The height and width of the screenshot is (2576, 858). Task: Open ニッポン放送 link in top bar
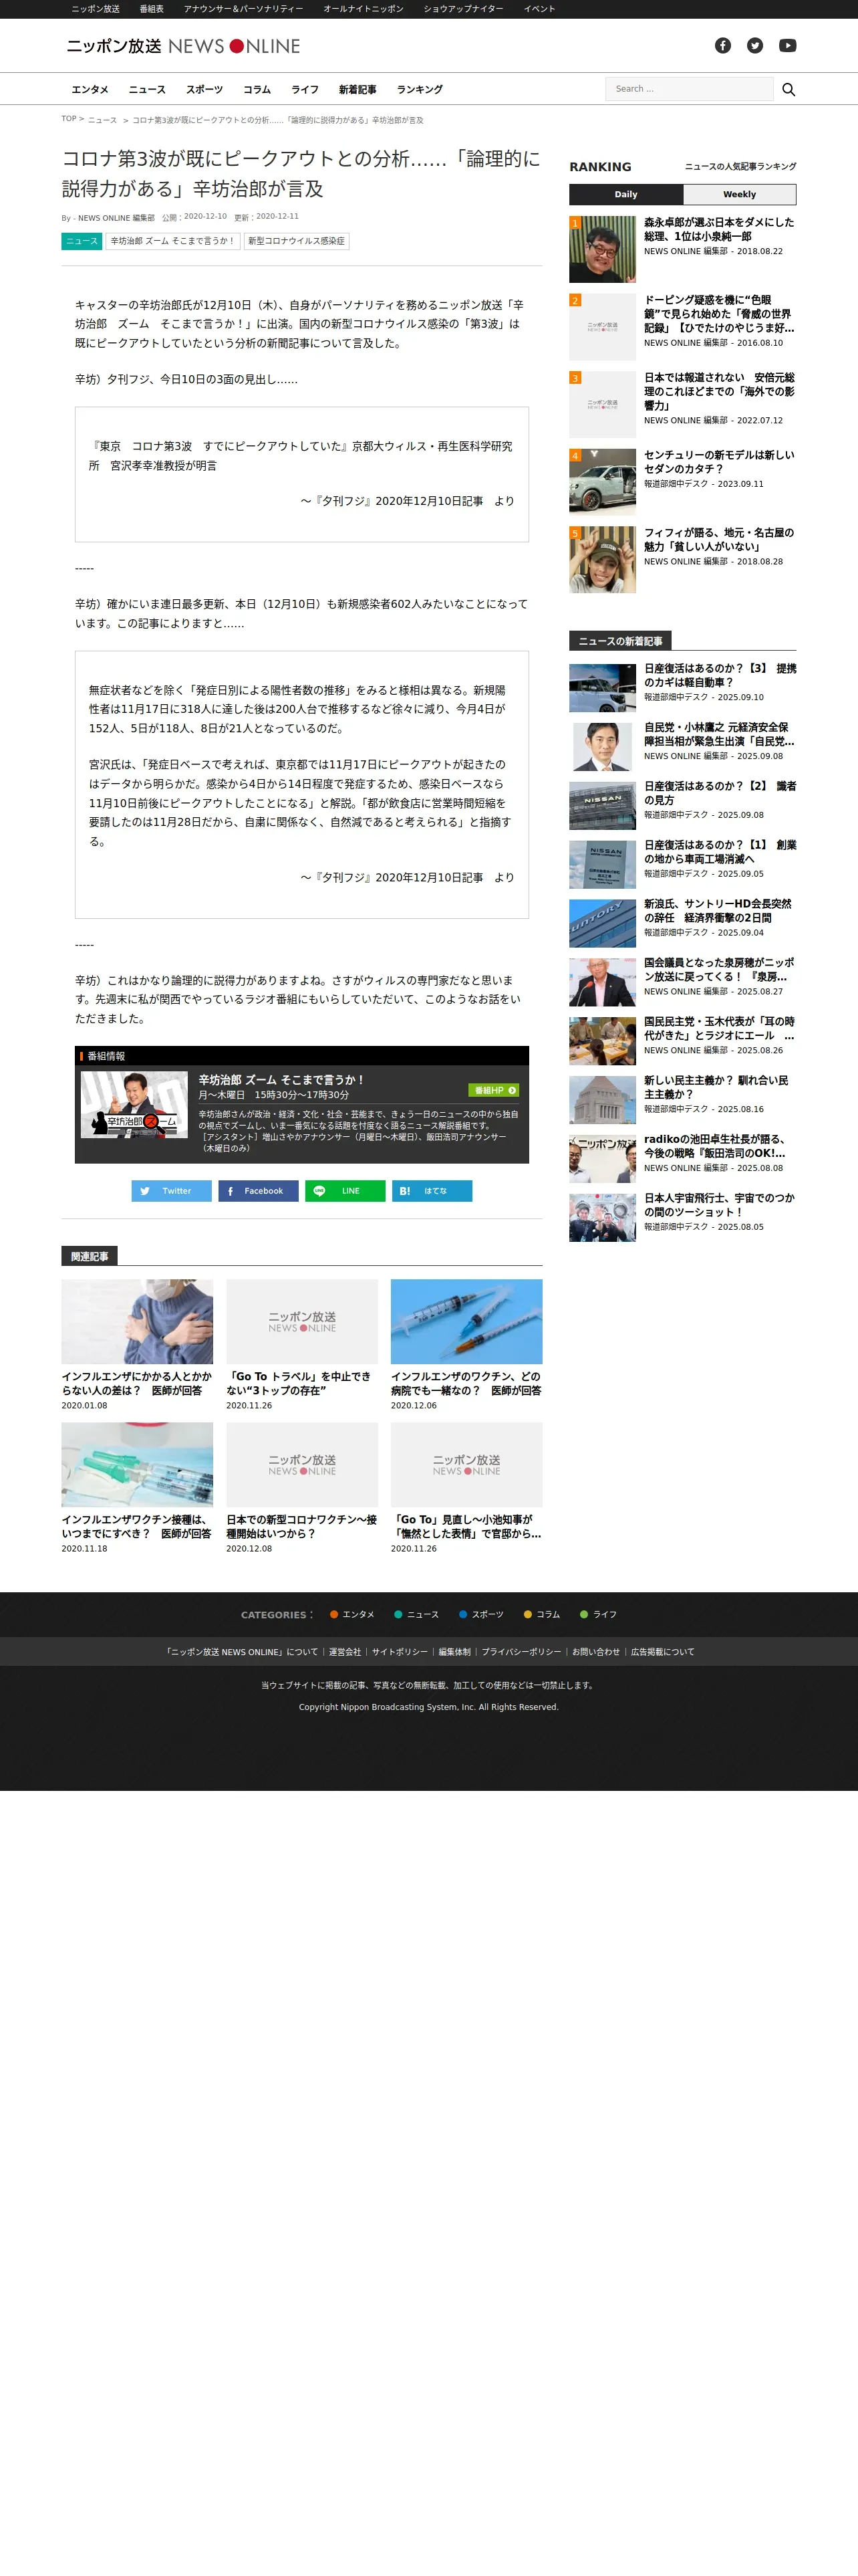pyautogui.click(x=95, y=9)
